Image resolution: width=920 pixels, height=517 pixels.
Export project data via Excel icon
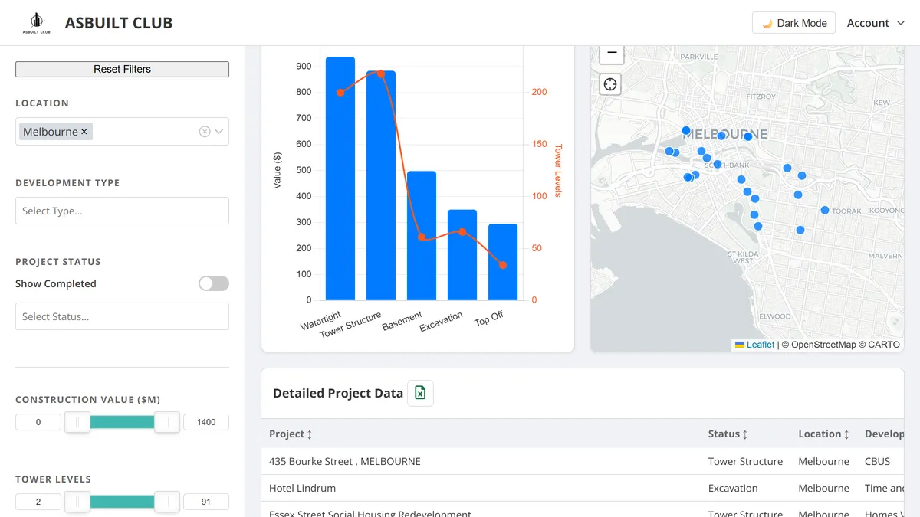(420, 393)
